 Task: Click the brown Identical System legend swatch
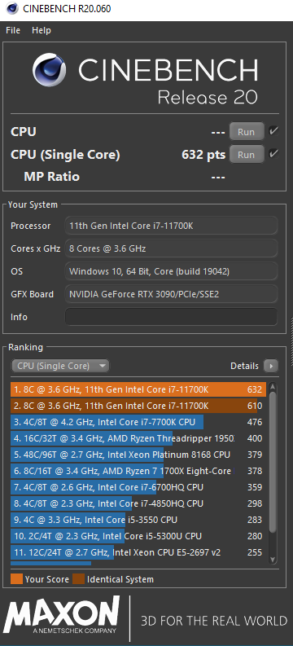point(78,579)
